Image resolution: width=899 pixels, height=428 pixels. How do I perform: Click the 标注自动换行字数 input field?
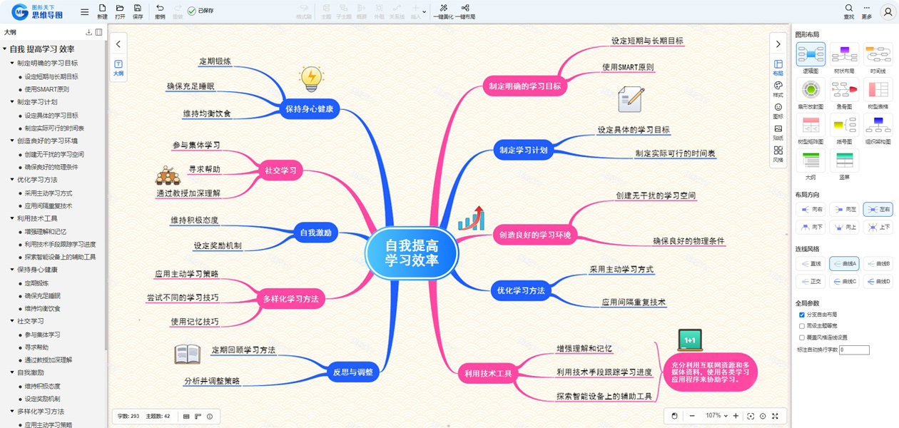click(x=855, y=350)
